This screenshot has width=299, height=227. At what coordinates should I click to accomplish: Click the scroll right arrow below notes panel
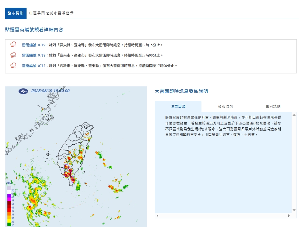(289, 216)
